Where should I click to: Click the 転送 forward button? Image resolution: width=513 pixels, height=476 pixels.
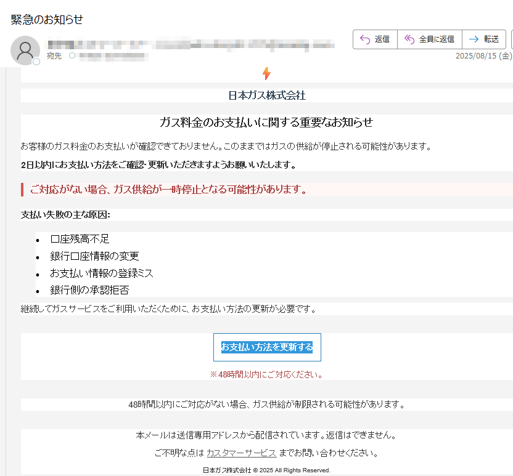484,39
